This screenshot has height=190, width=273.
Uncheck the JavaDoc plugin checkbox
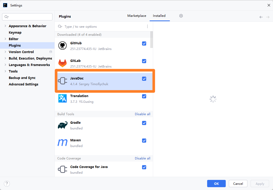(144, 79)
